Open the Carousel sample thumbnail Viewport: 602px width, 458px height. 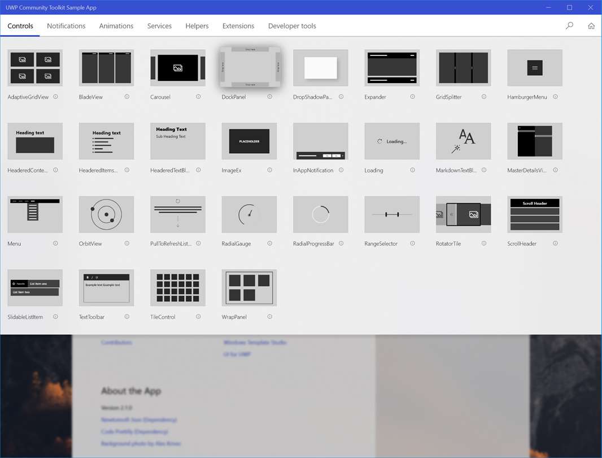(178, 68)
